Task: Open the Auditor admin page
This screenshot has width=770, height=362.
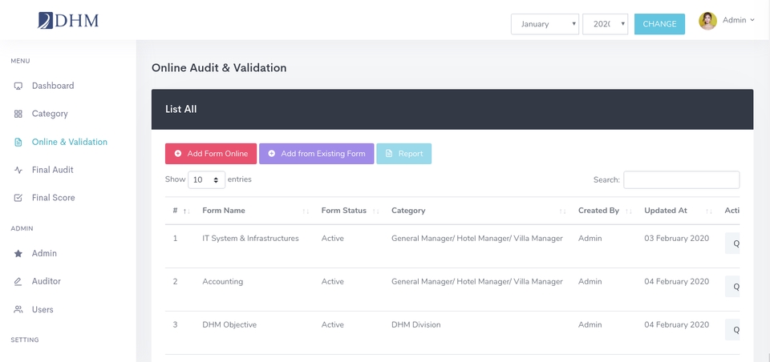Action: coord(47,282)
